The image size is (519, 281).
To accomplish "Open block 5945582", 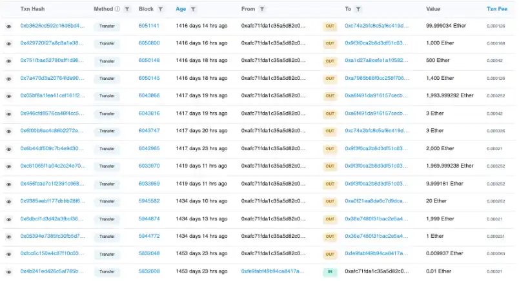I will [149, 200].
